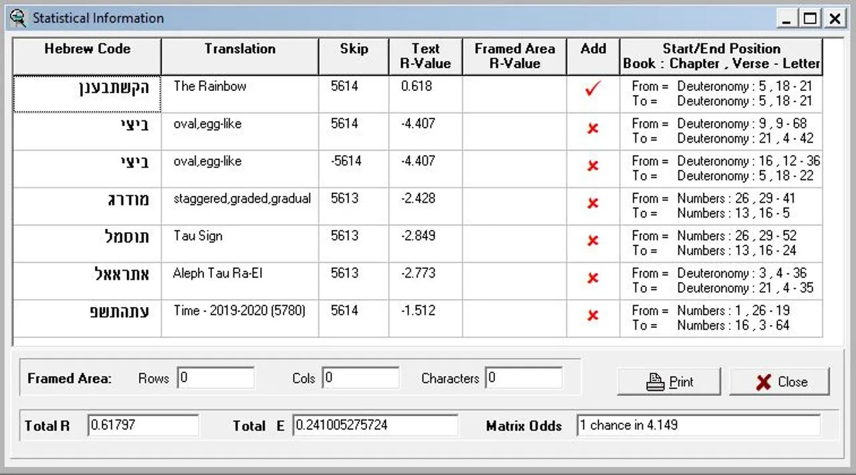
Task: Toggle Add mark for Tau Sign row
Action: pyautogui.click(x=593, y=241)
